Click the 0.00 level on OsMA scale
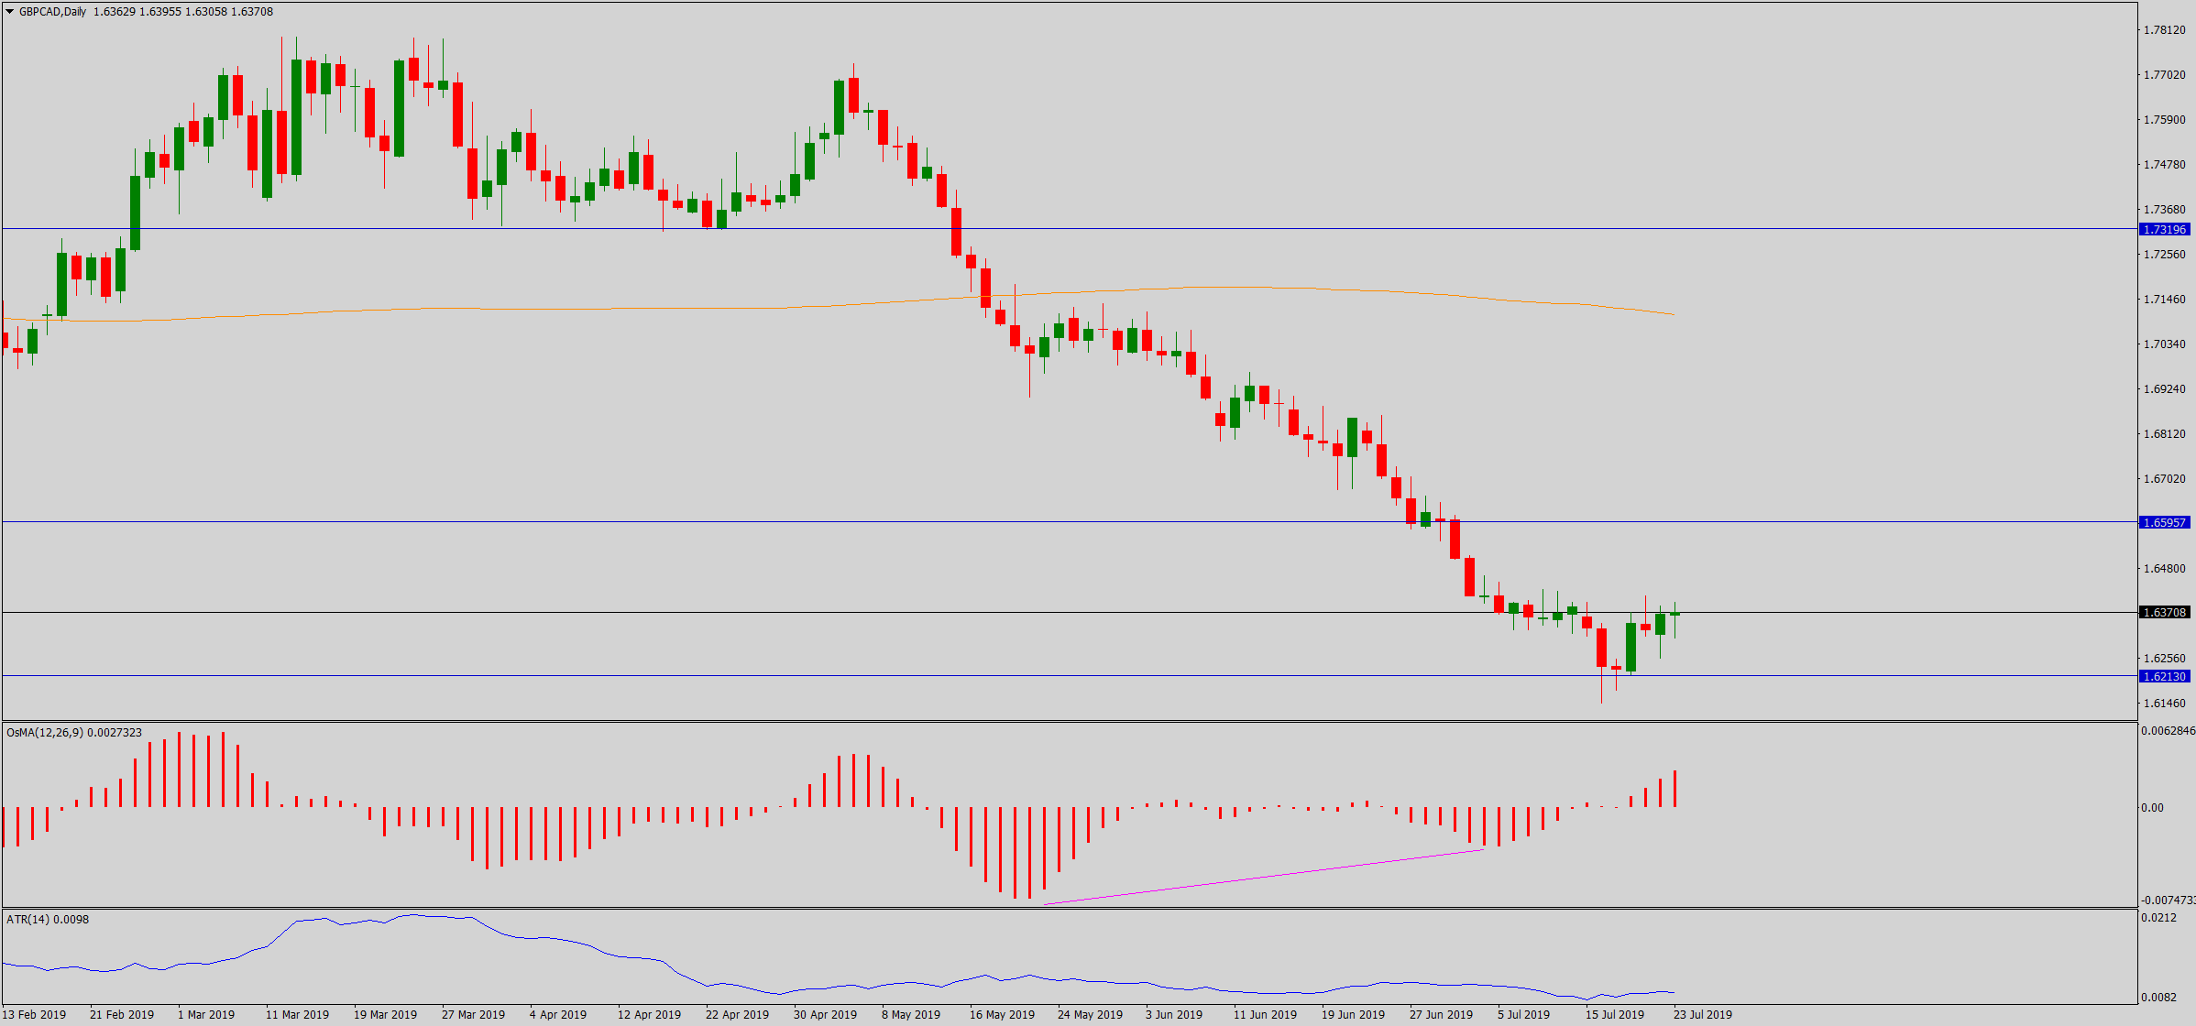 pos(2152,808)
